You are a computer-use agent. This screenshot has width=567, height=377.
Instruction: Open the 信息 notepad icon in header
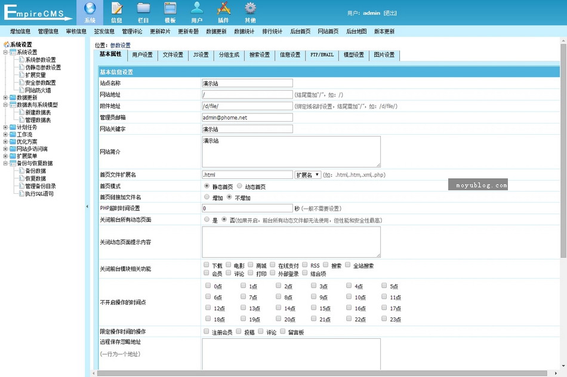(116, 8)
